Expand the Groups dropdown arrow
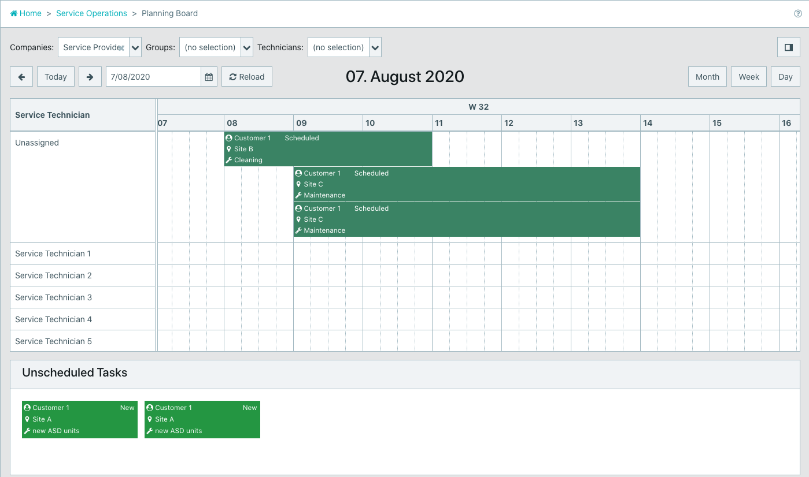 247,47
